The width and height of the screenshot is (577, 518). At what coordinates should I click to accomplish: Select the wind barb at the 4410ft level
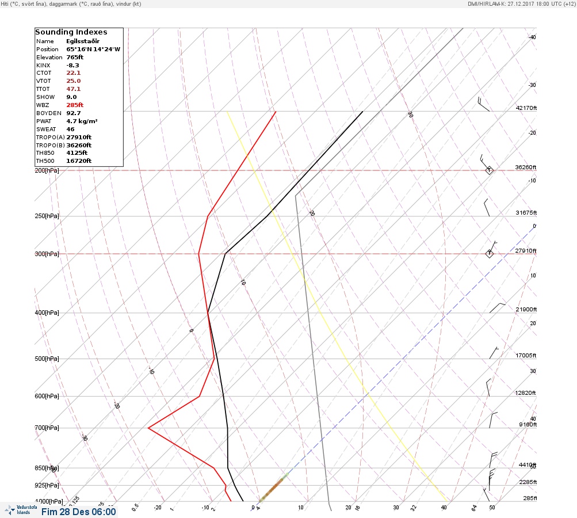tap(494, 460)
